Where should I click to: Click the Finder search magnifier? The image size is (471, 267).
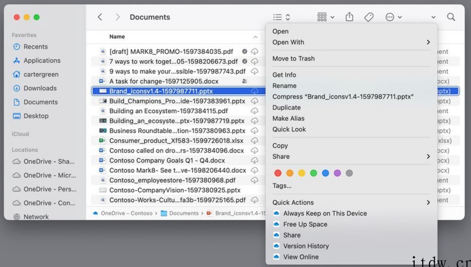pos(451,17)
